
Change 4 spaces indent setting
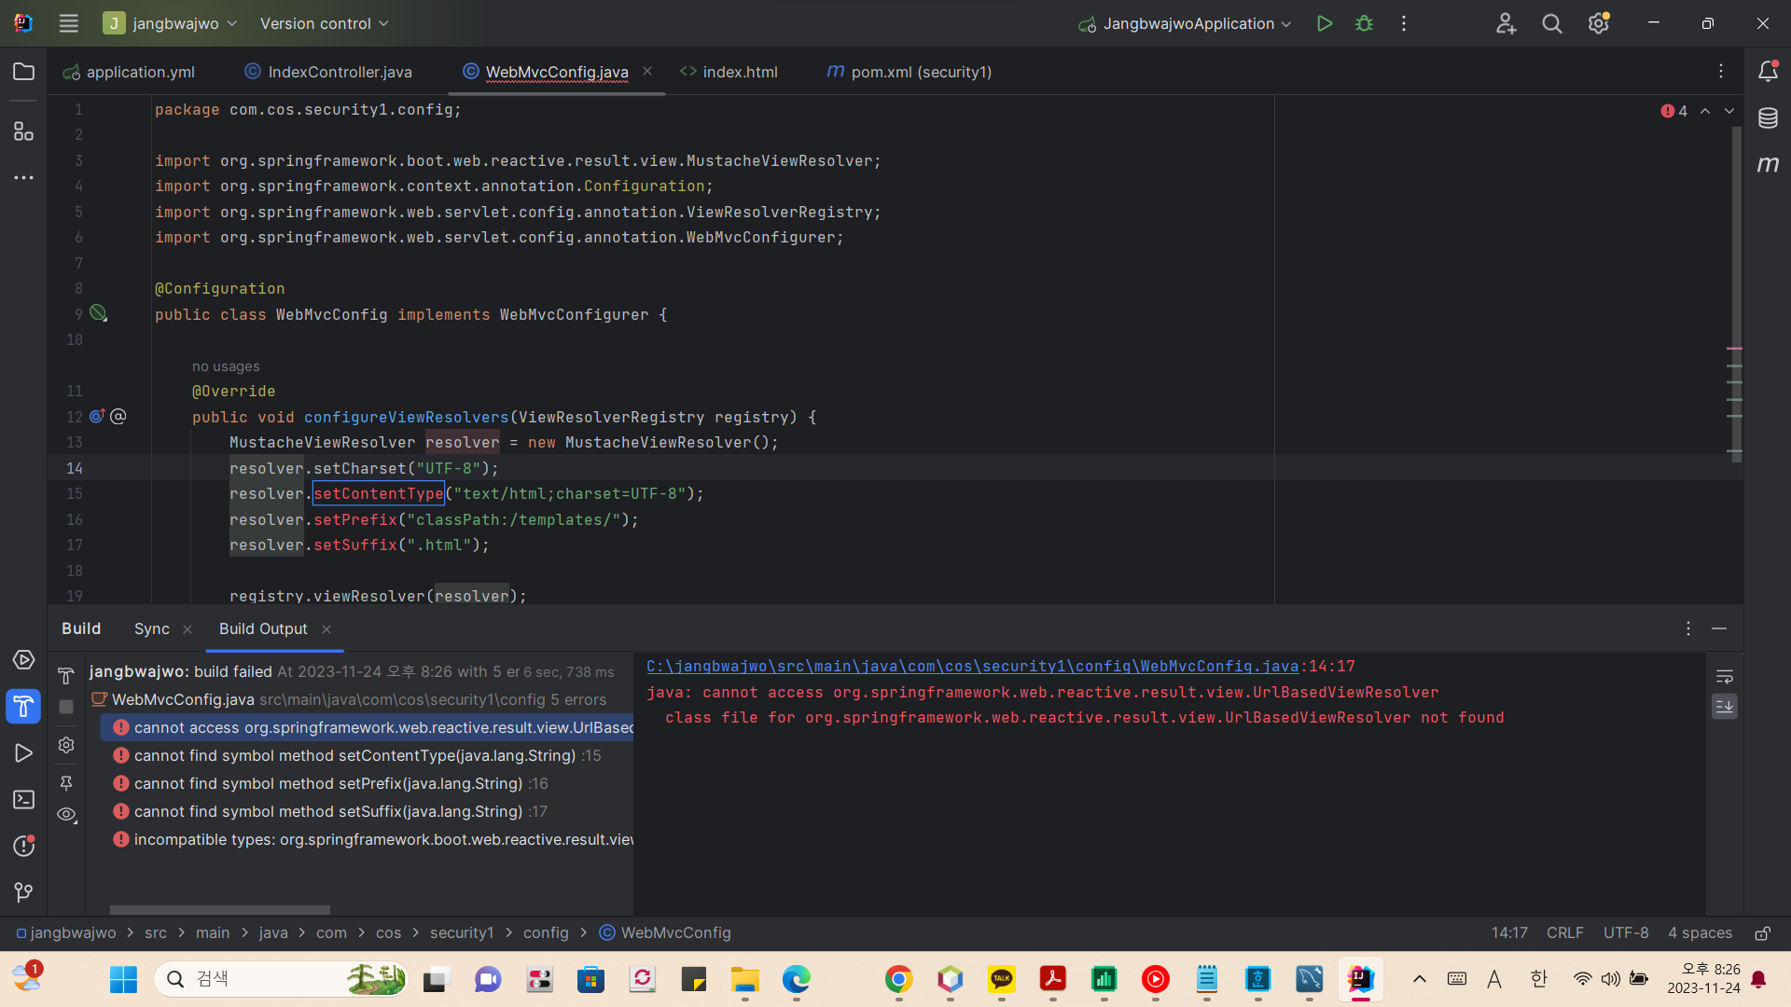coord(1700,933)
